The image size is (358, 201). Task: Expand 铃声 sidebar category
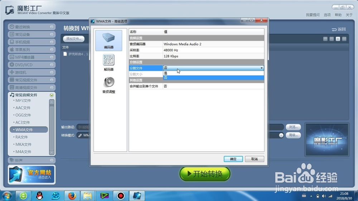(32, 160)
